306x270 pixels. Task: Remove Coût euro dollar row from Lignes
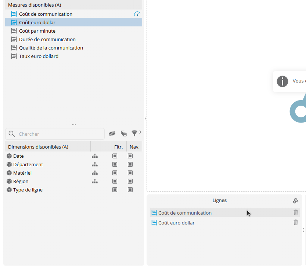pos(296,222)
